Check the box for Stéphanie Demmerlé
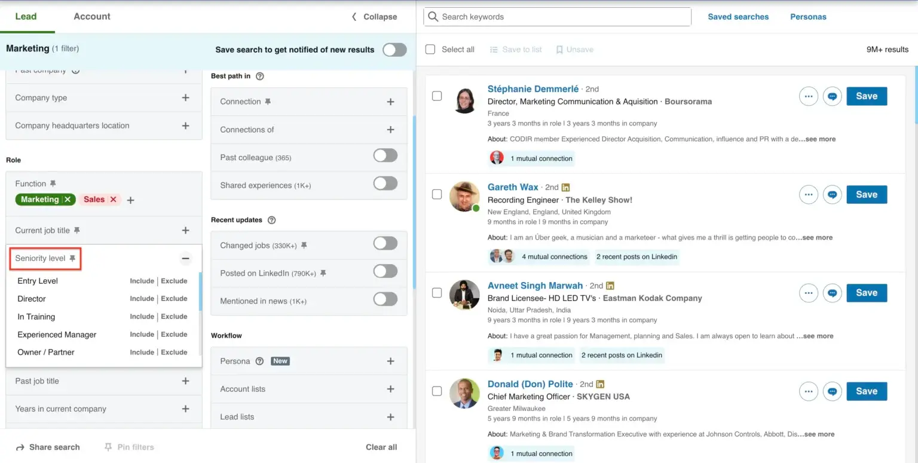 click(x=437, y=96)
